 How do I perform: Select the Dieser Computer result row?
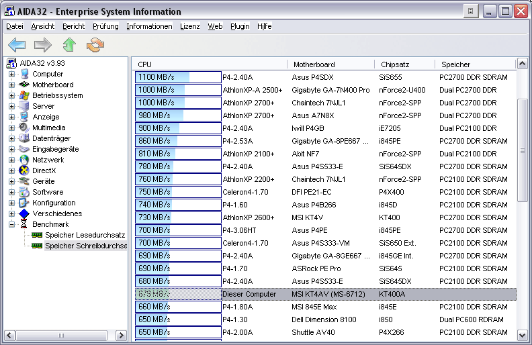point(249,294)
